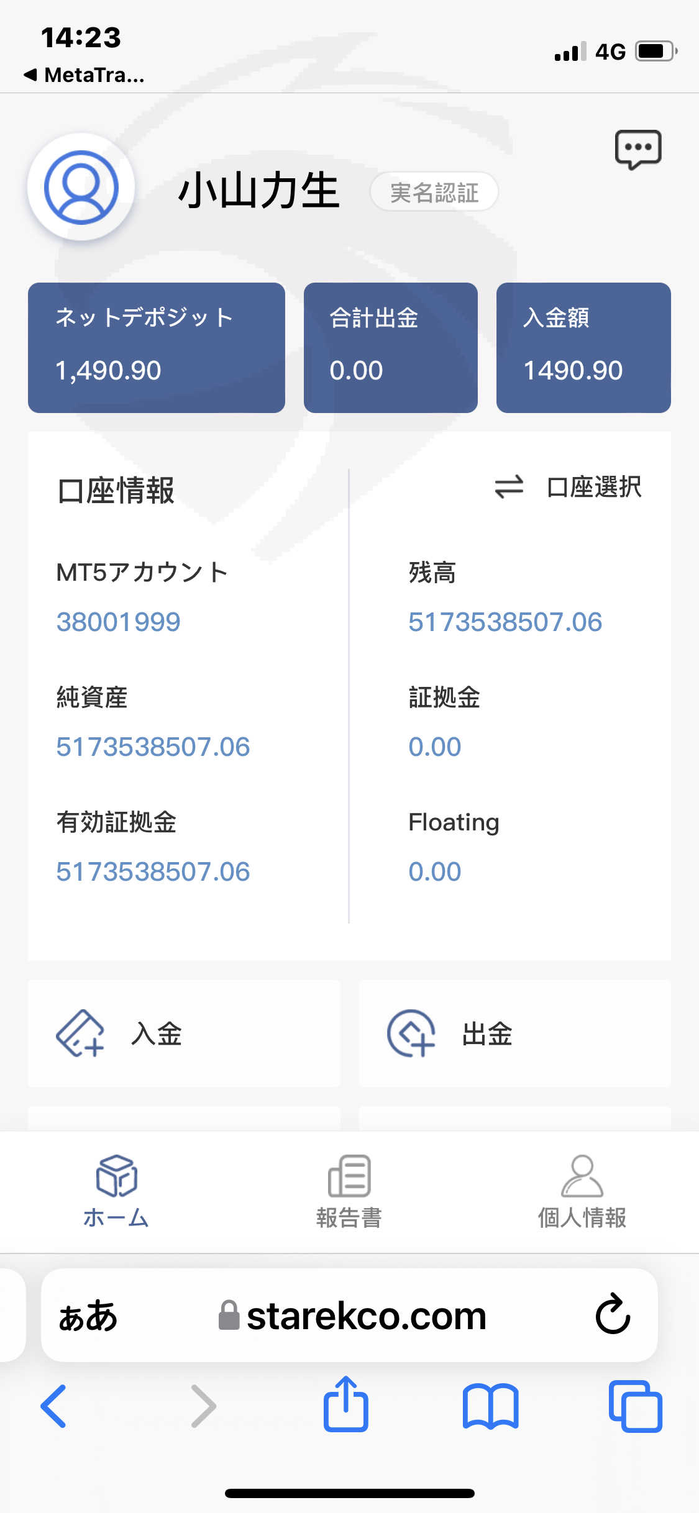This screenshot has height=1513, width=699.
Task: Tap the 実名認証 verification badge
Action: coord(434,192)
